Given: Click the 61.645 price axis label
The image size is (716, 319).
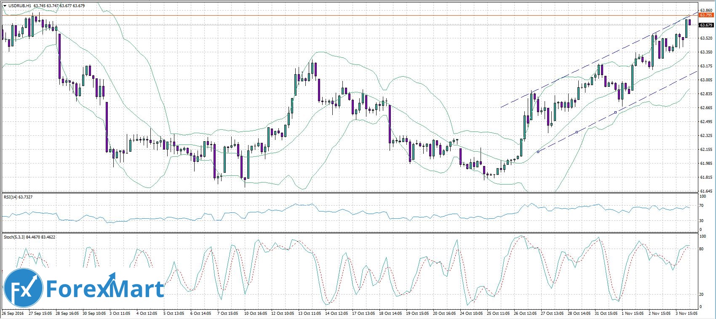Looking at the screenshot, I should [706, 191].
